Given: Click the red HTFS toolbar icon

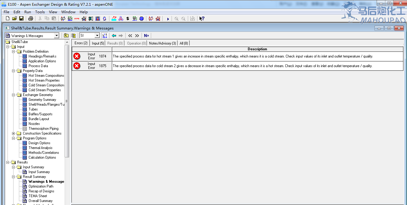Looking at the screenshot, I should click(x=77, y=18).
